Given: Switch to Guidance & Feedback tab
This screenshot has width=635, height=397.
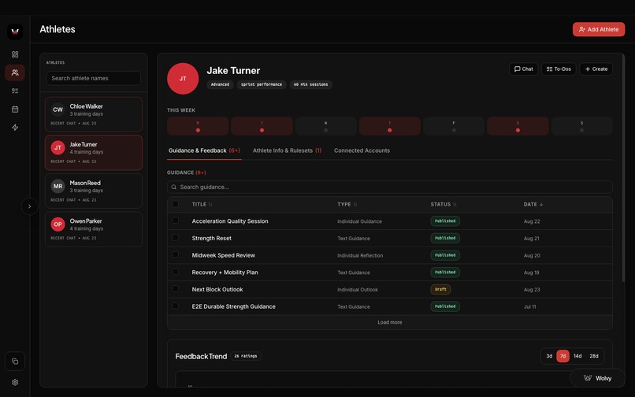Looking at the screenshot, I should tap(204, 150).
